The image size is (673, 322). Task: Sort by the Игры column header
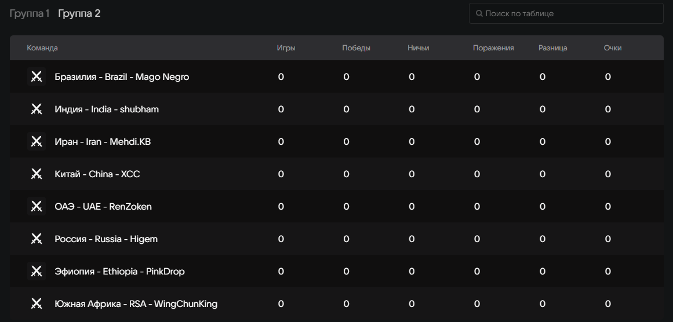[286, 48]
